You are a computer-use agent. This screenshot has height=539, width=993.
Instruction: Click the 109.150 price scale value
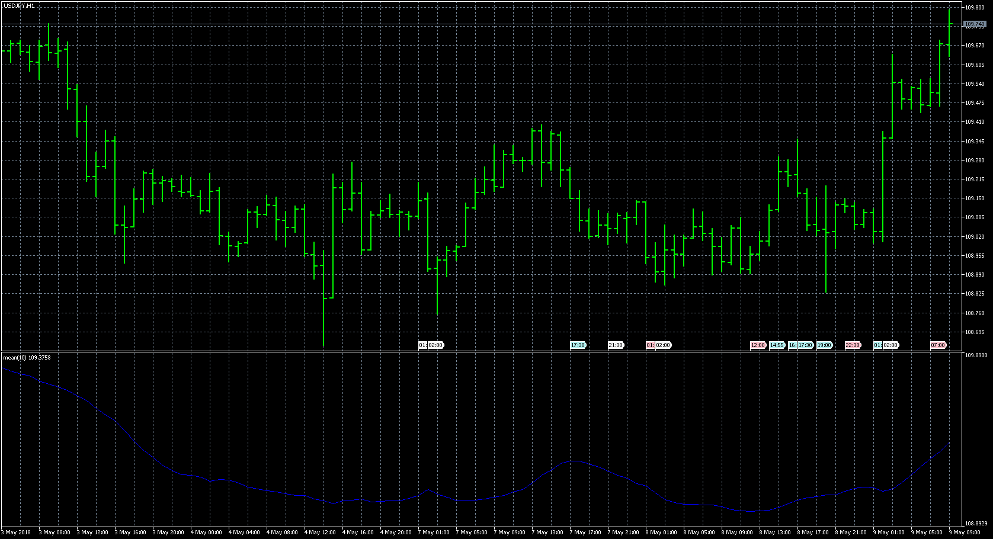(975, 198)
